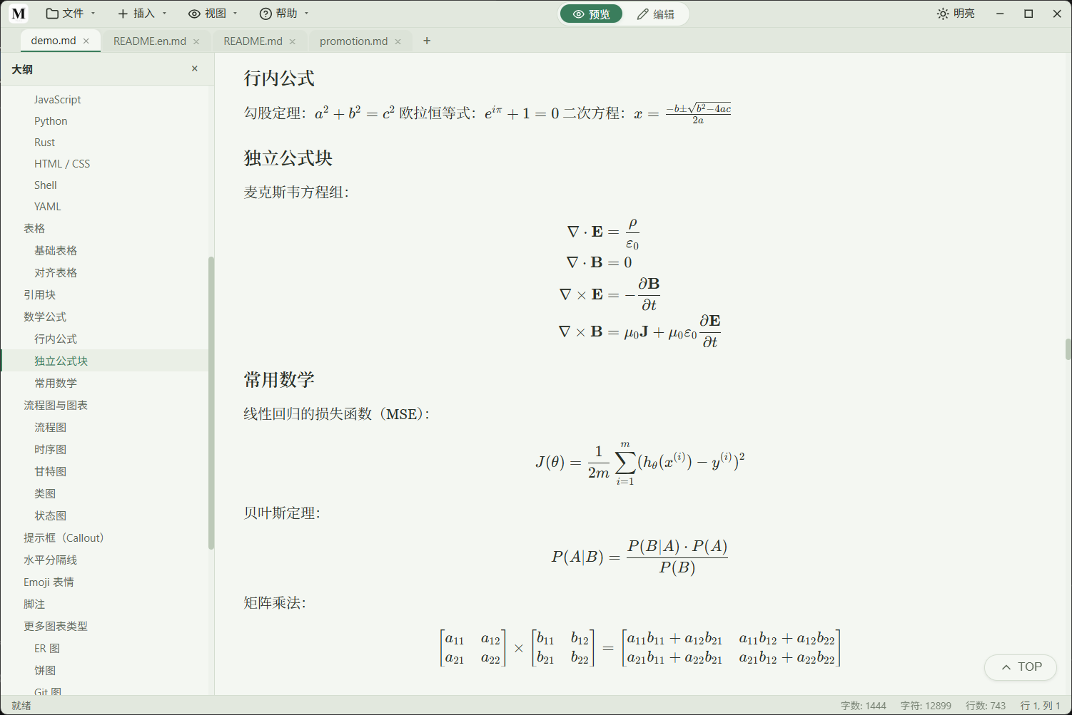Close the 大纲 outline panel
Screen dimensions: 1072x715
point(195,68)
